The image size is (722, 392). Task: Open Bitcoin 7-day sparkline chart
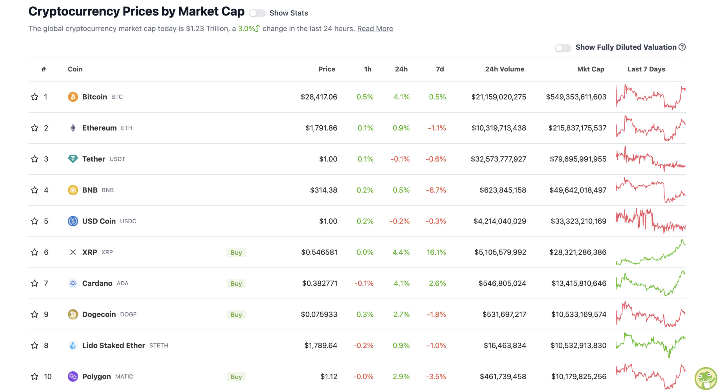point(651,97)
